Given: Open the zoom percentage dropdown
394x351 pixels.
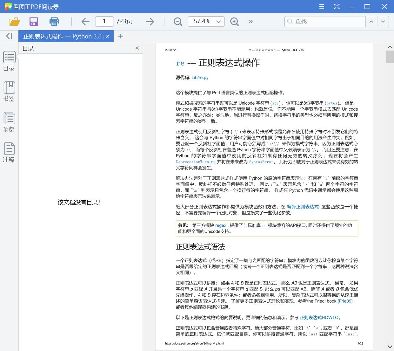Looking at the screenshot, I should [218, 21].
